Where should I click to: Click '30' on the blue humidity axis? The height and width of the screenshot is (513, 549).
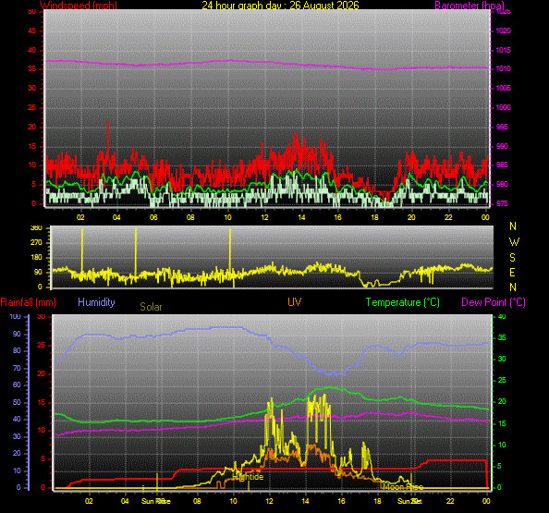click(x=17, y=436)
